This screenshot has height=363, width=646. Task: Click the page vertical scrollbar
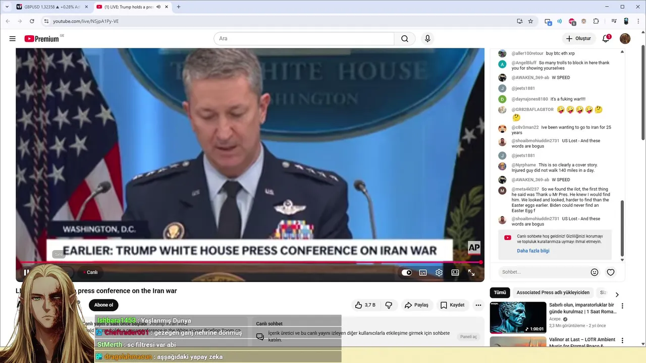pos(643,93)
